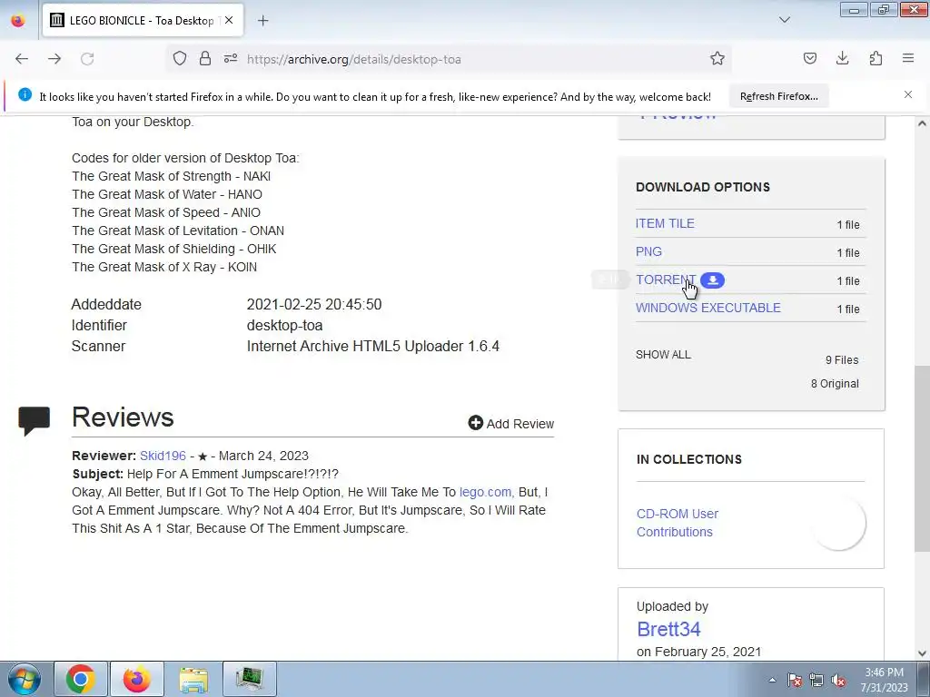Open the monitor application in the taskbar
930x697 pixels.
249,679
